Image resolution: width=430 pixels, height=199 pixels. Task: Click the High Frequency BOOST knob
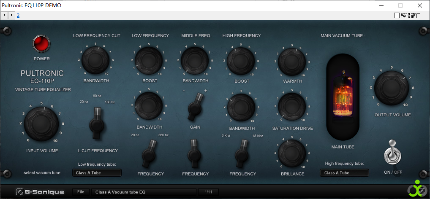tap(241, 61)
